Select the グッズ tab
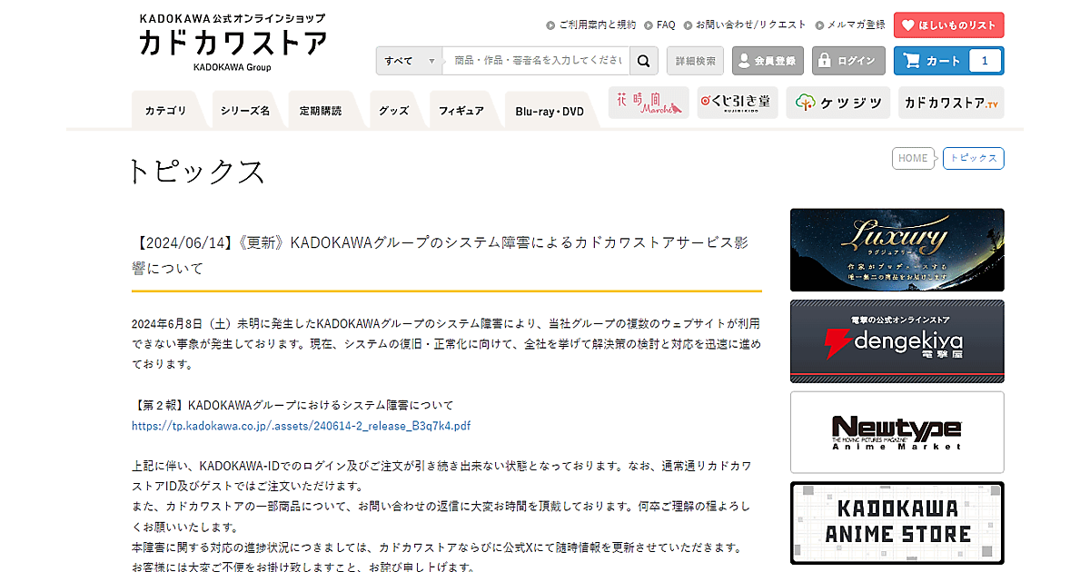The image size is (1090, 572). pyautogui.click(x=393, y=111)
